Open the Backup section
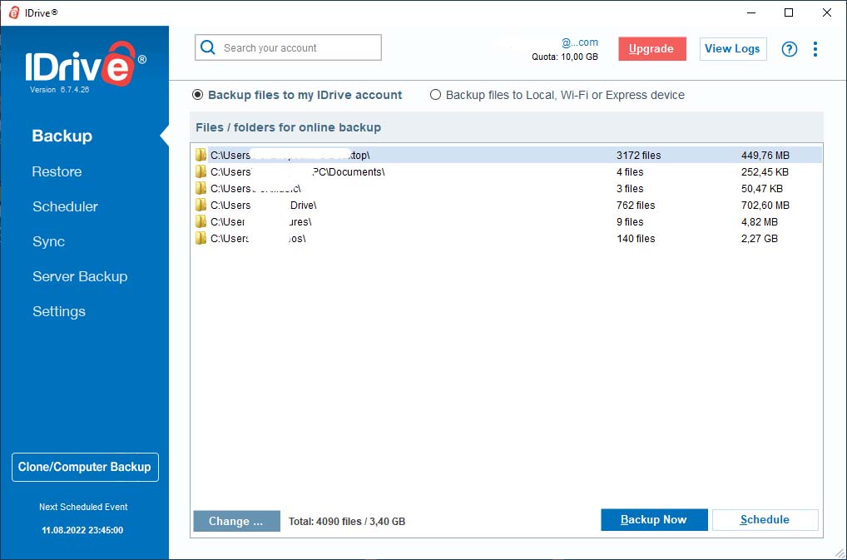 pos(62,136)
